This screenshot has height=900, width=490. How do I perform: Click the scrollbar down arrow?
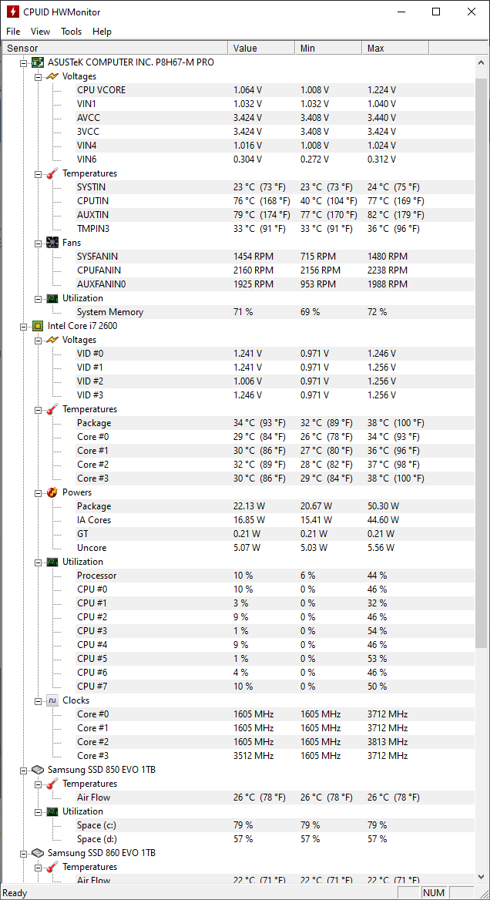pyautogui.click(x=481, y=876)
